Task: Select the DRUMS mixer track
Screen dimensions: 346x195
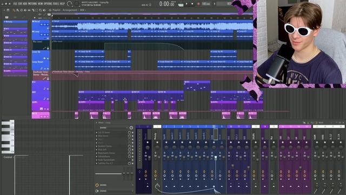Action: click(256, 159)
